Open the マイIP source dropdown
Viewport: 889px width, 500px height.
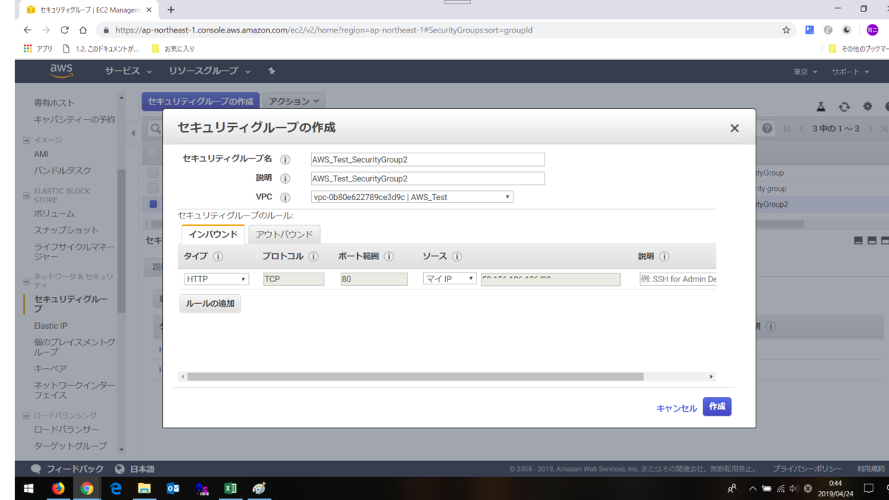coord(449,279)
